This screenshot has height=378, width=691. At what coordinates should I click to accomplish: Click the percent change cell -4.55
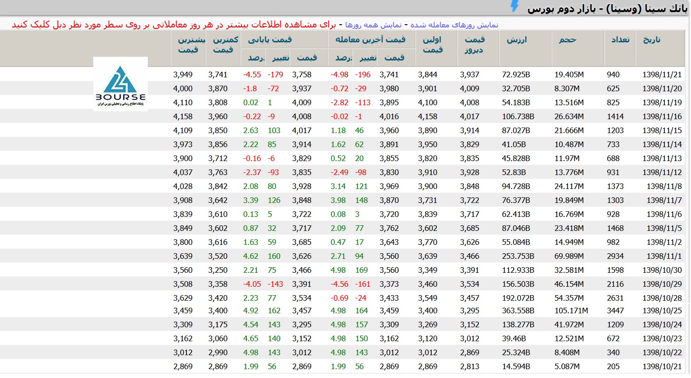(251, 74)
